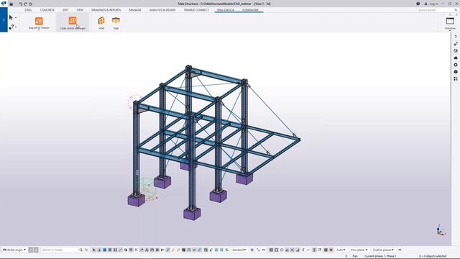This screenshot has width=460, height=259.
Task: Click the Pan status bar text
Action: (x=355, y=256)
